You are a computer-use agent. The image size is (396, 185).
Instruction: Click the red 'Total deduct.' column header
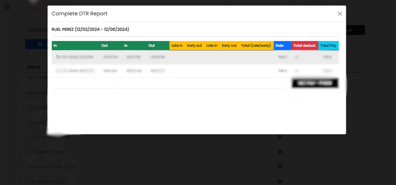click(x=304, y=46)
